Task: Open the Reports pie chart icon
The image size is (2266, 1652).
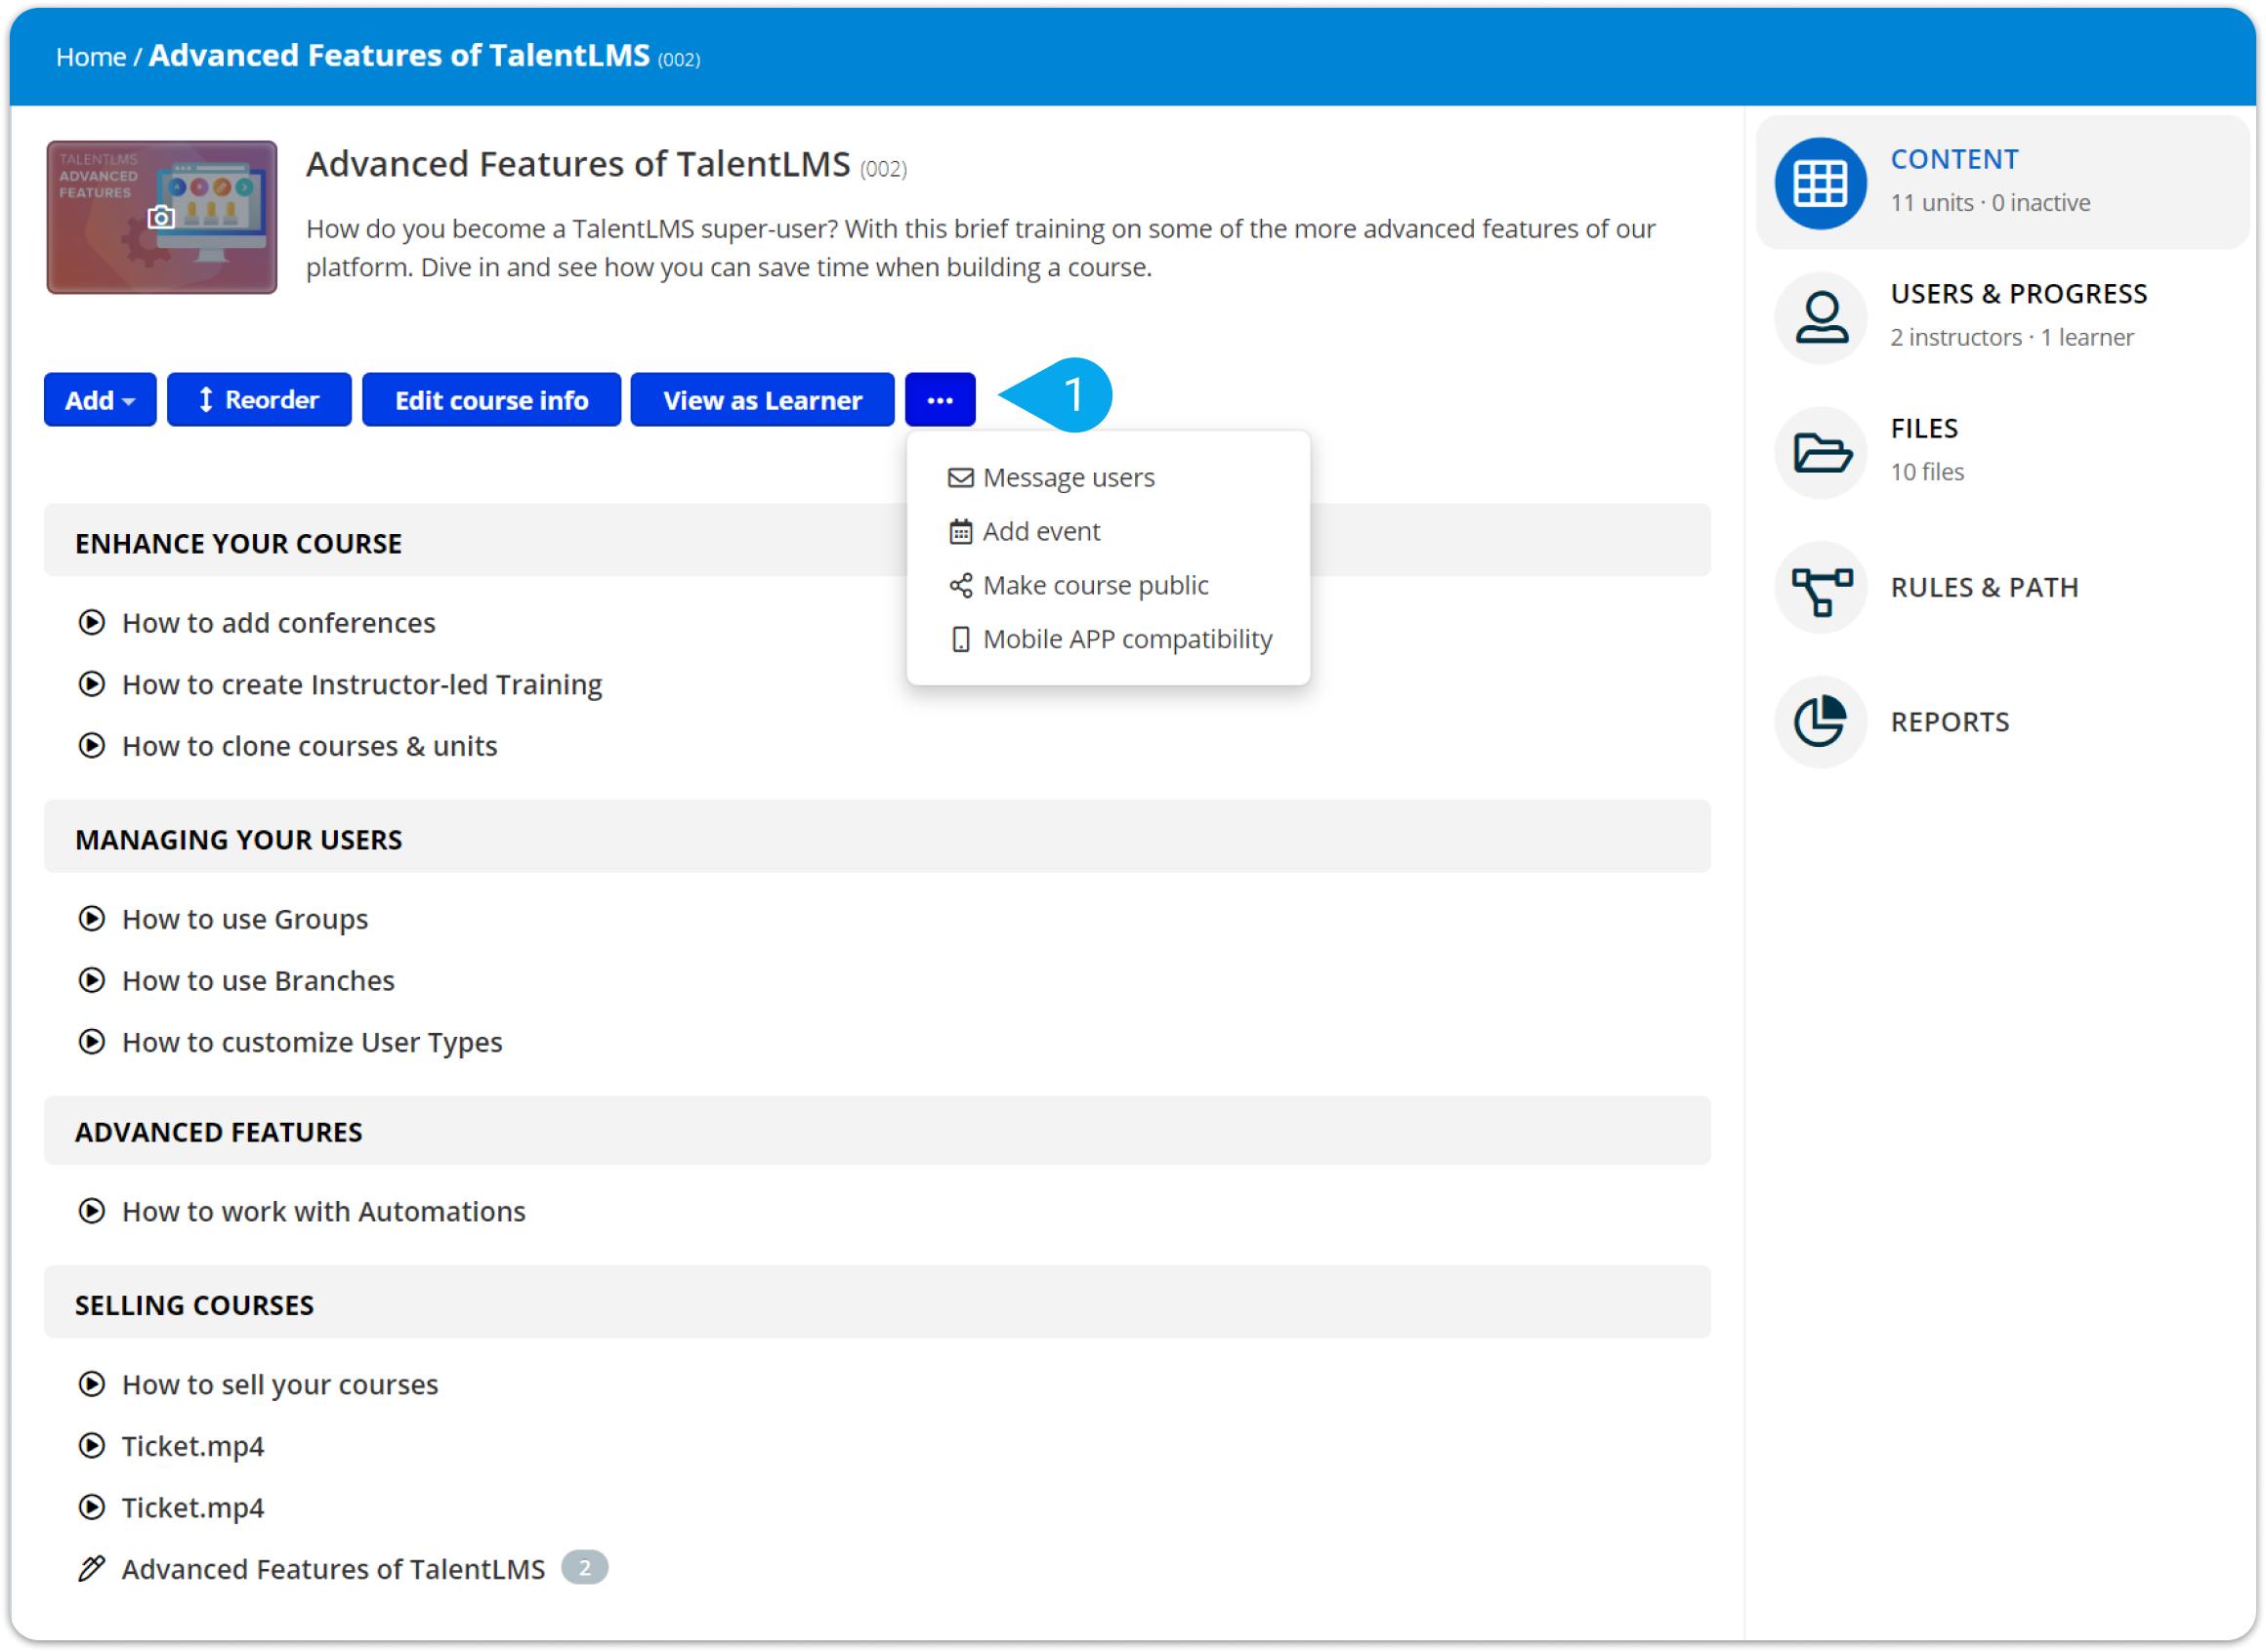Action: point(1820,722)
